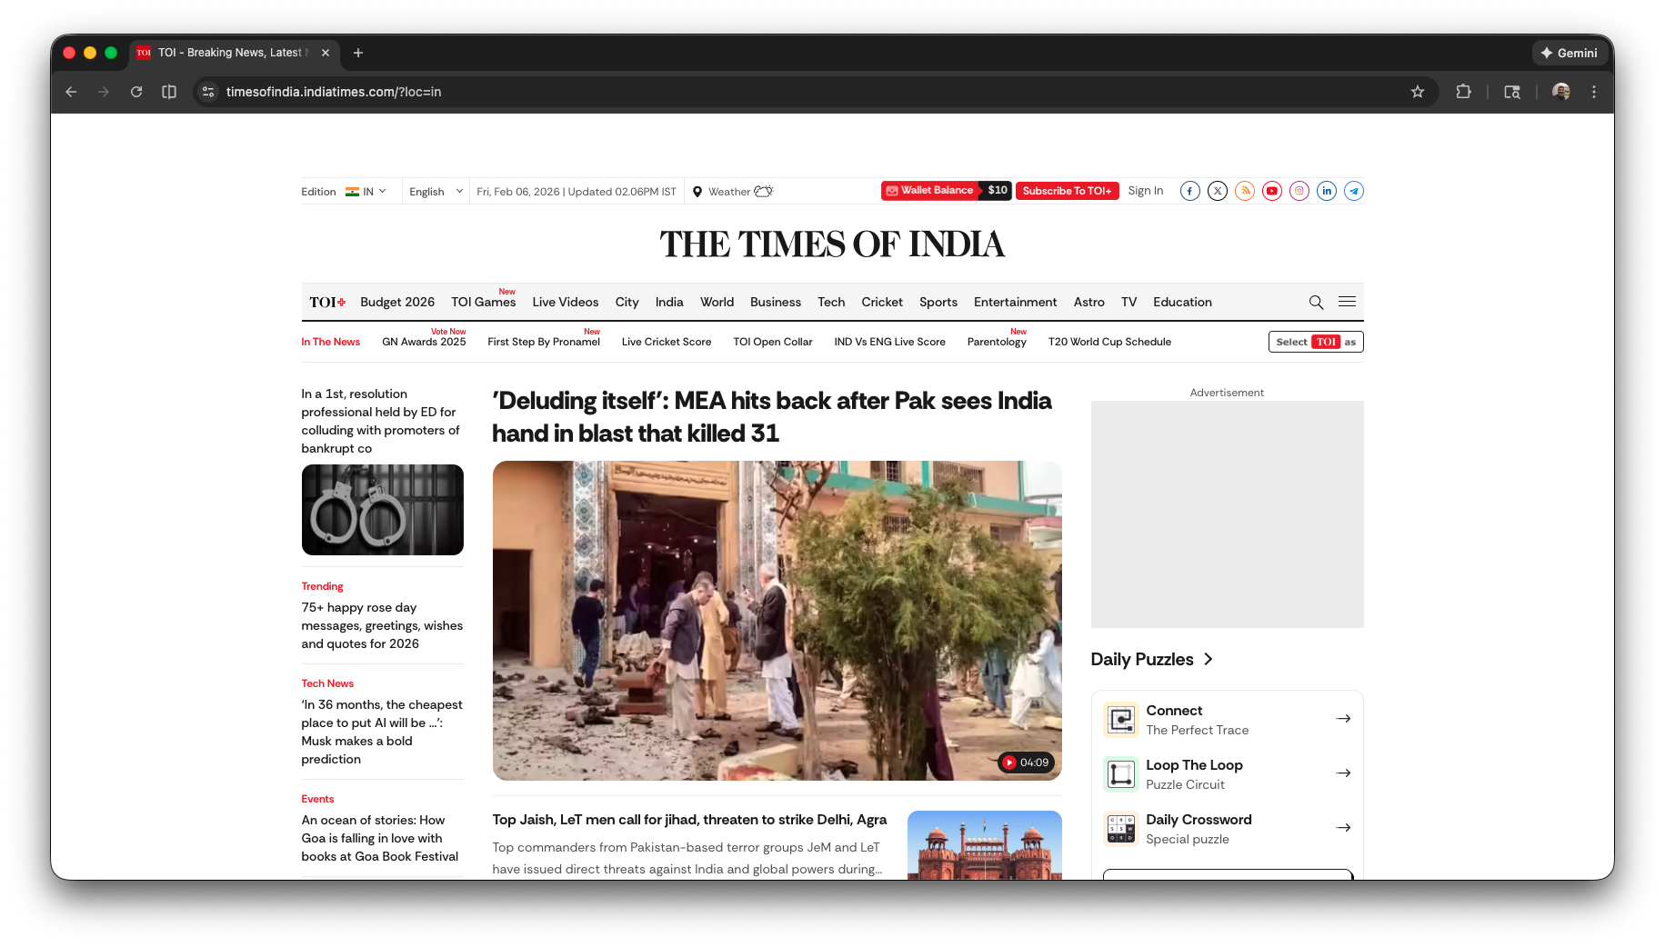The image size is (1665, 947).
Task: Open the Telegram channel icon
Action: pos(1353,191)
